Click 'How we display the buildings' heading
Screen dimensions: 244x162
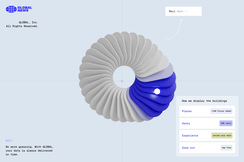[204, 101]
